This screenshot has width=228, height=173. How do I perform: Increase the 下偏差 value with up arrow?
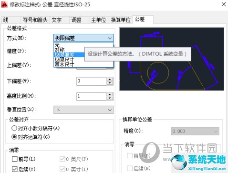pos(110,79)
